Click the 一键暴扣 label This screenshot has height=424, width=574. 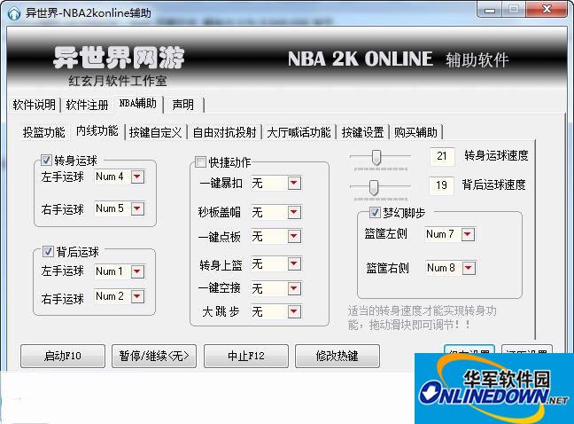(221, 183)
